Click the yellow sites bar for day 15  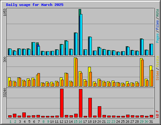pyautogui.click(x=75, y=72)
